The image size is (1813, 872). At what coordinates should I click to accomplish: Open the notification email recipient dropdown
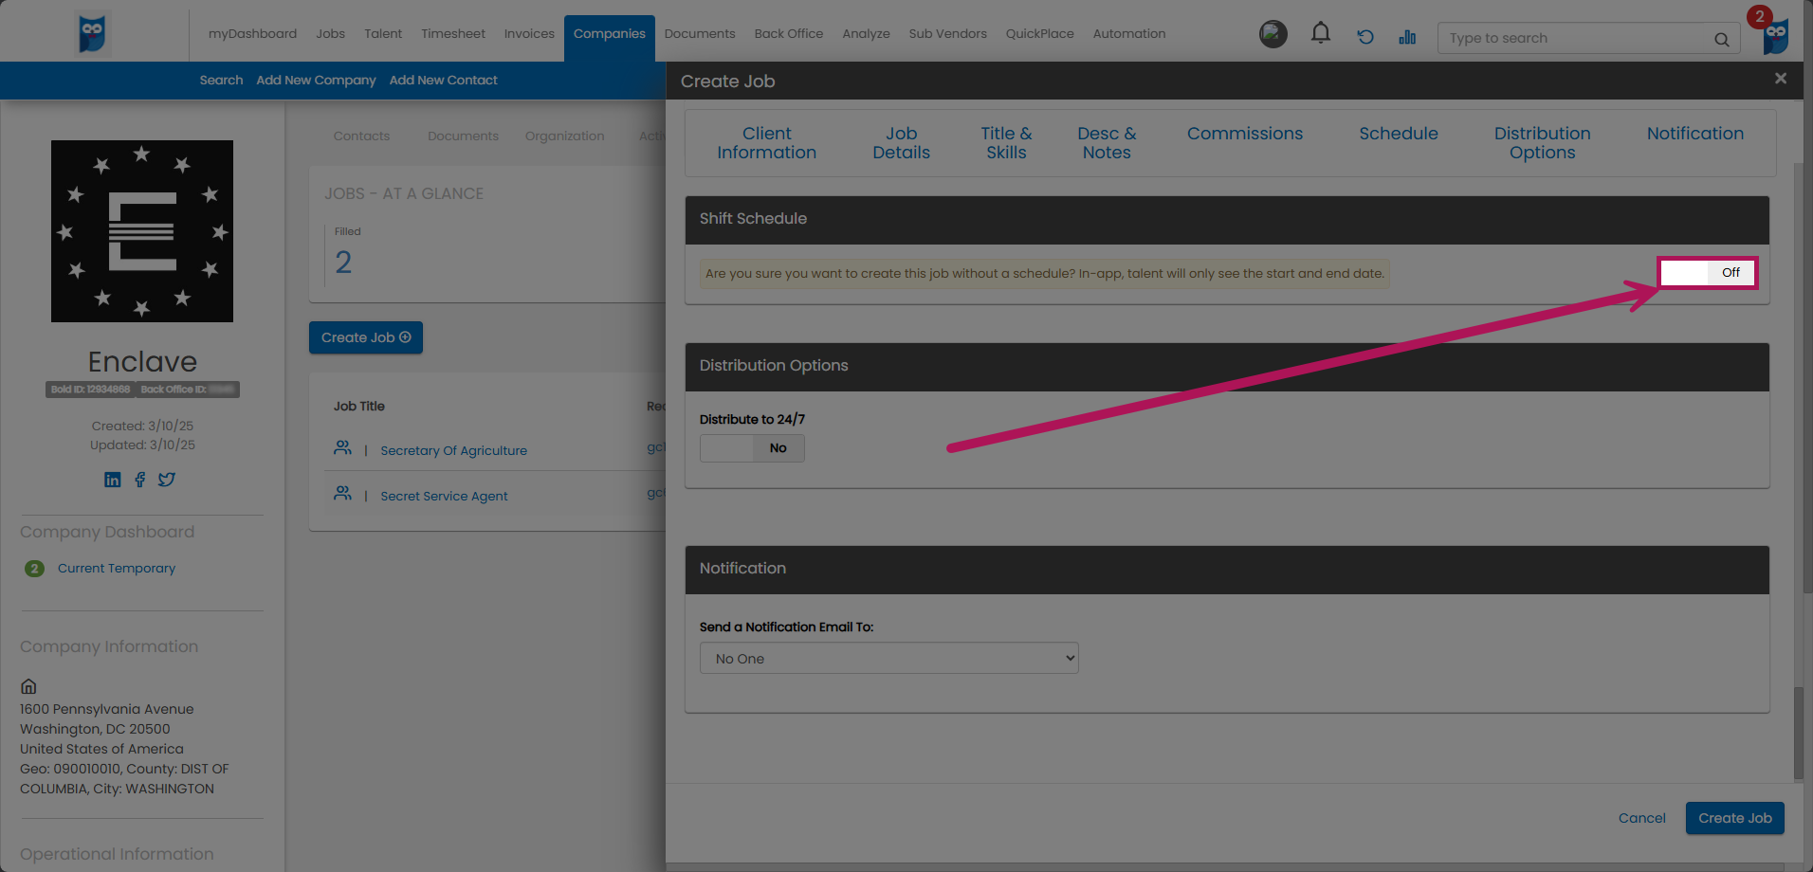coord(888,659)
